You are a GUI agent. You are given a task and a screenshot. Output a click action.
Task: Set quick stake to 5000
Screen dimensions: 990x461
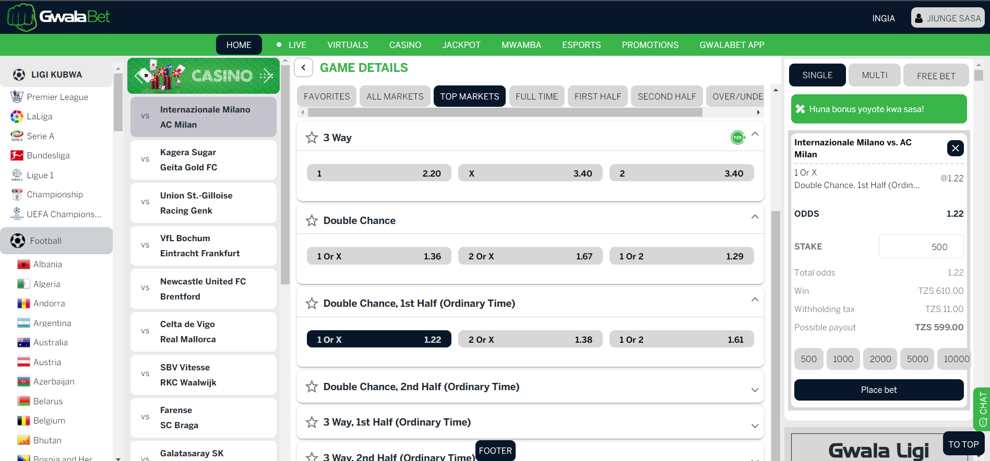click(917, 359)
